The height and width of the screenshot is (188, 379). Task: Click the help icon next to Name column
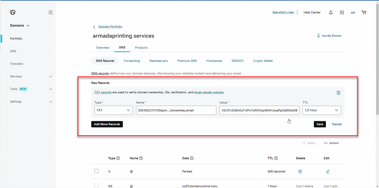click(141, 158)
